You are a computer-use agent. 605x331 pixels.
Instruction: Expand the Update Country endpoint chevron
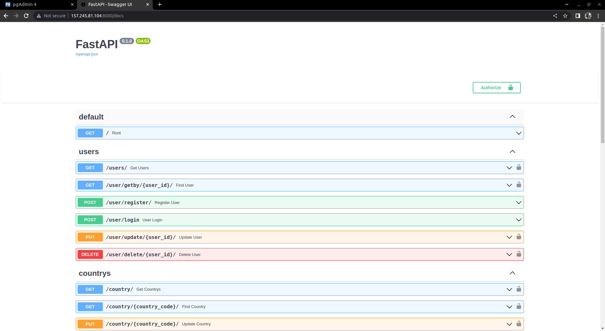tap(509, 324)
